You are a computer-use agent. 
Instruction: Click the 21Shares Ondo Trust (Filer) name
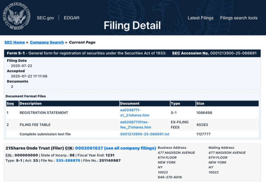pos(35,148)
